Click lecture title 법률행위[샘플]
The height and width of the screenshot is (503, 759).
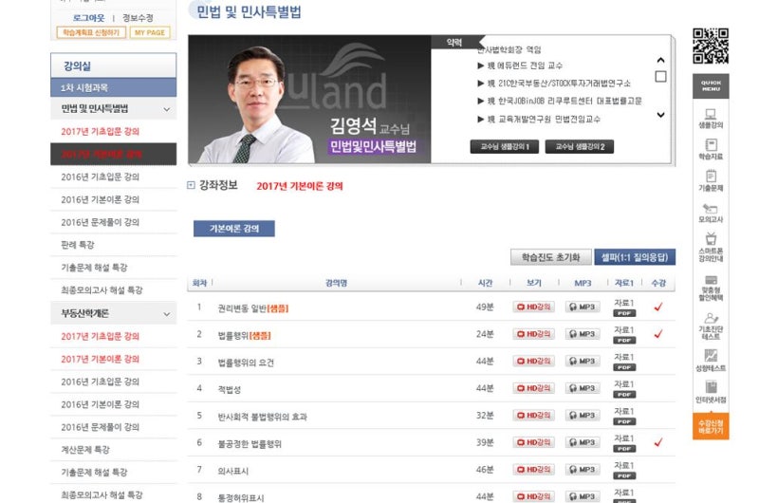tap(245, 336)
